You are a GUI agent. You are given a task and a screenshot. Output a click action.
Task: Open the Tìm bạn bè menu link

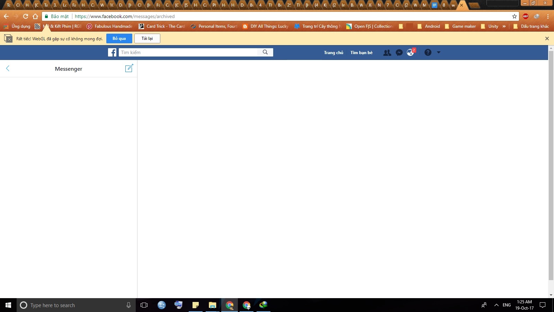361,53
